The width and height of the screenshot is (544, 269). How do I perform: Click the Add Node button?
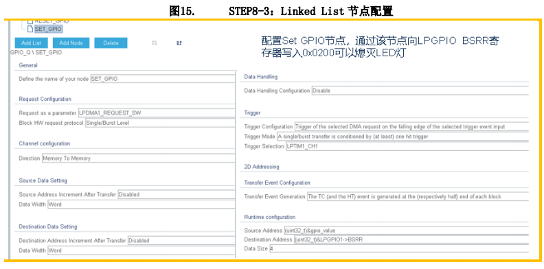[x=71, y=43]
